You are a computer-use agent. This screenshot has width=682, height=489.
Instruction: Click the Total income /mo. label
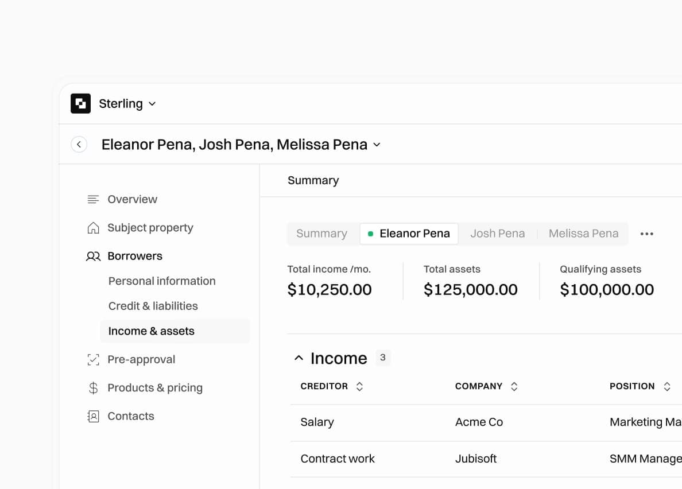click(x=329, y=269)
